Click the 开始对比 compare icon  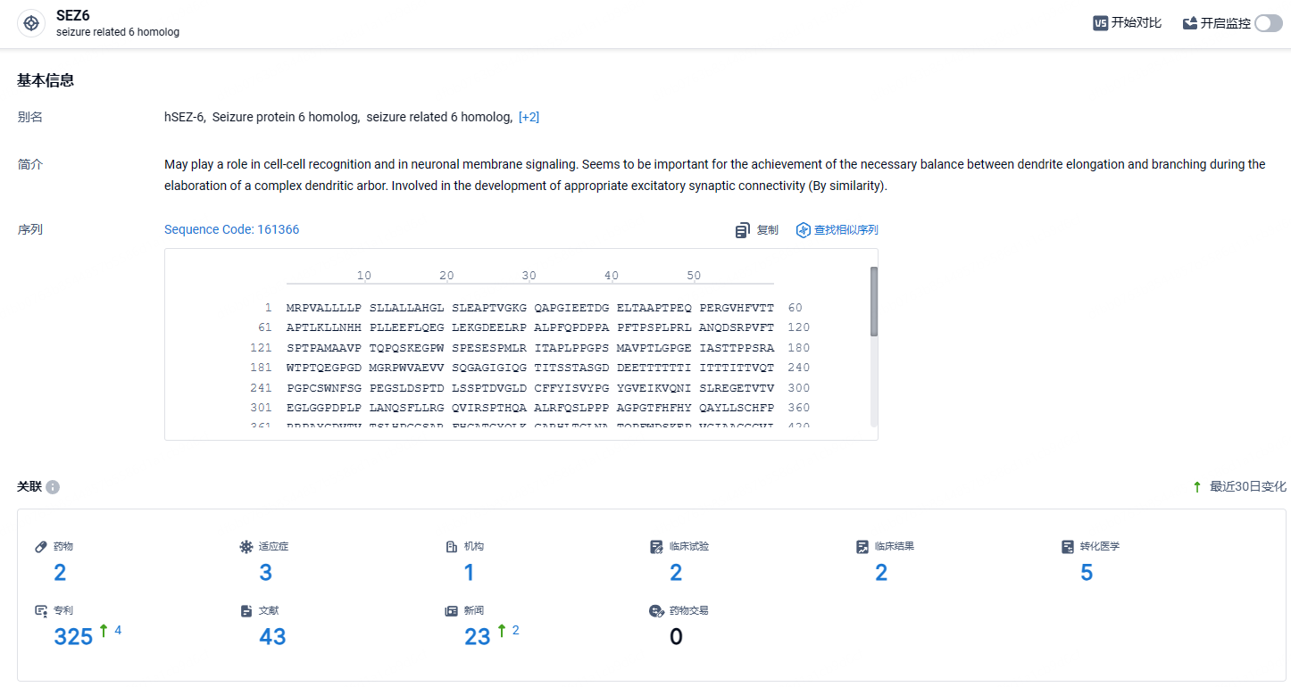[1100, 23]
